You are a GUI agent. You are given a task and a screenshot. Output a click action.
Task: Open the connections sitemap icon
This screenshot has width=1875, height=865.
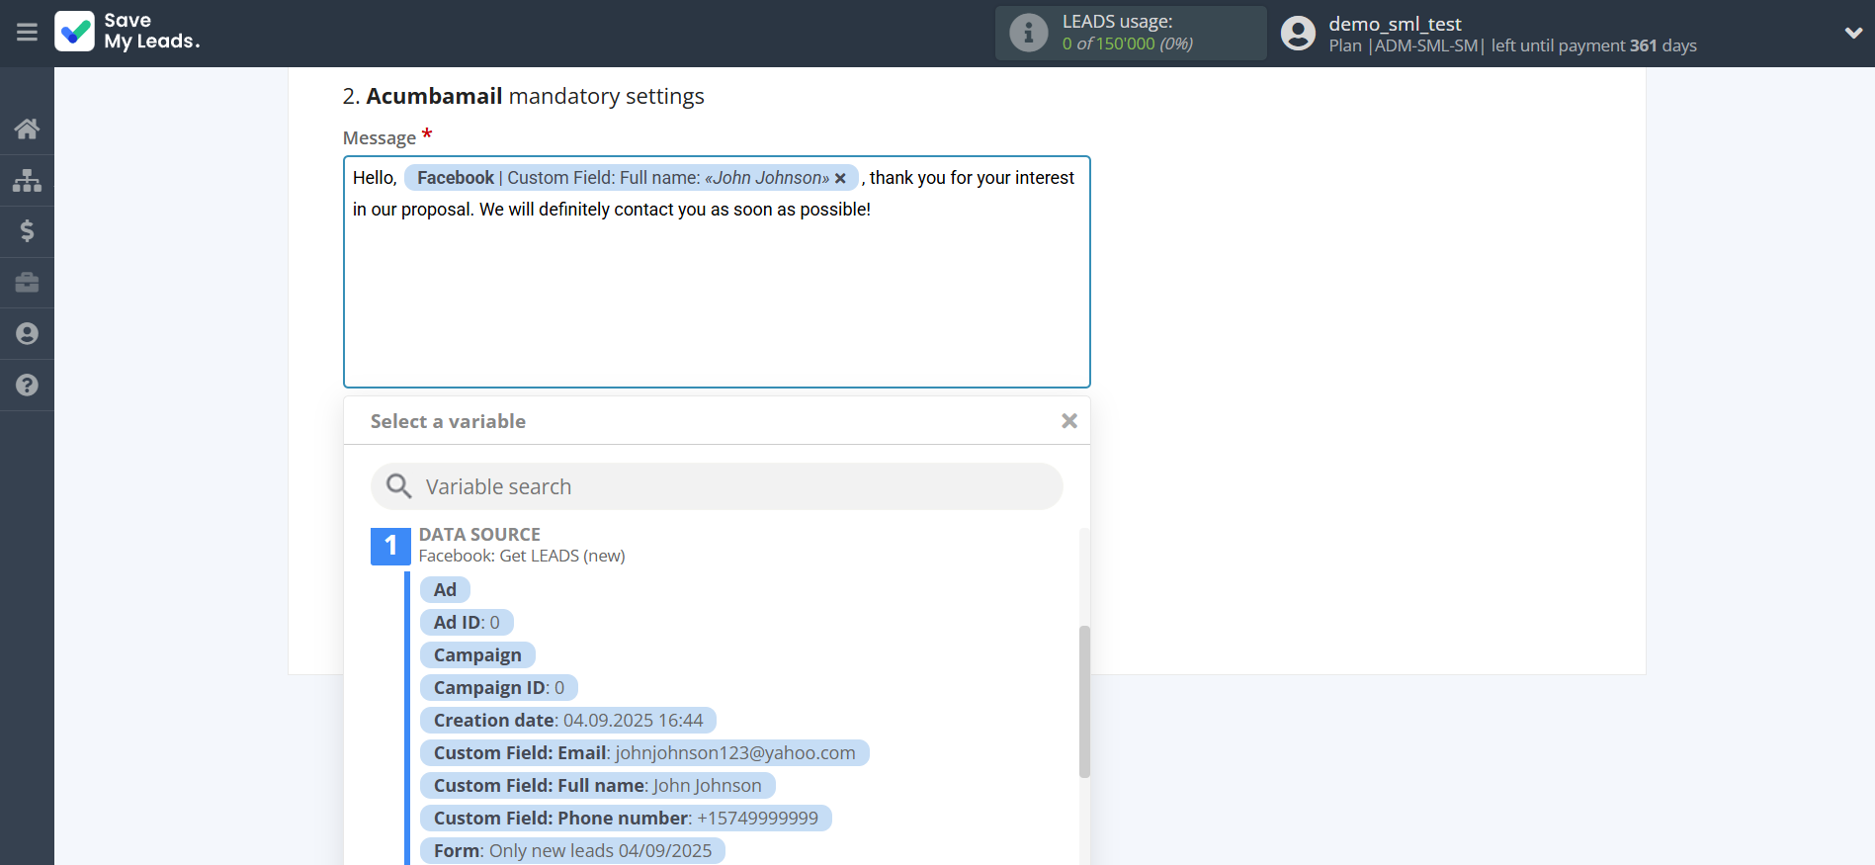(27, 180)
